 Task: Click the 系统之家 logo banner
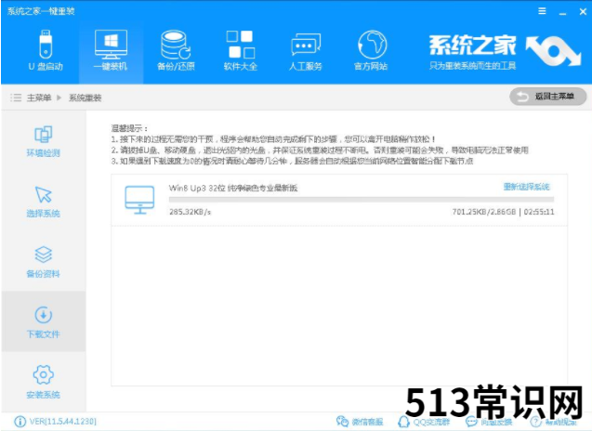coord(505,52)
